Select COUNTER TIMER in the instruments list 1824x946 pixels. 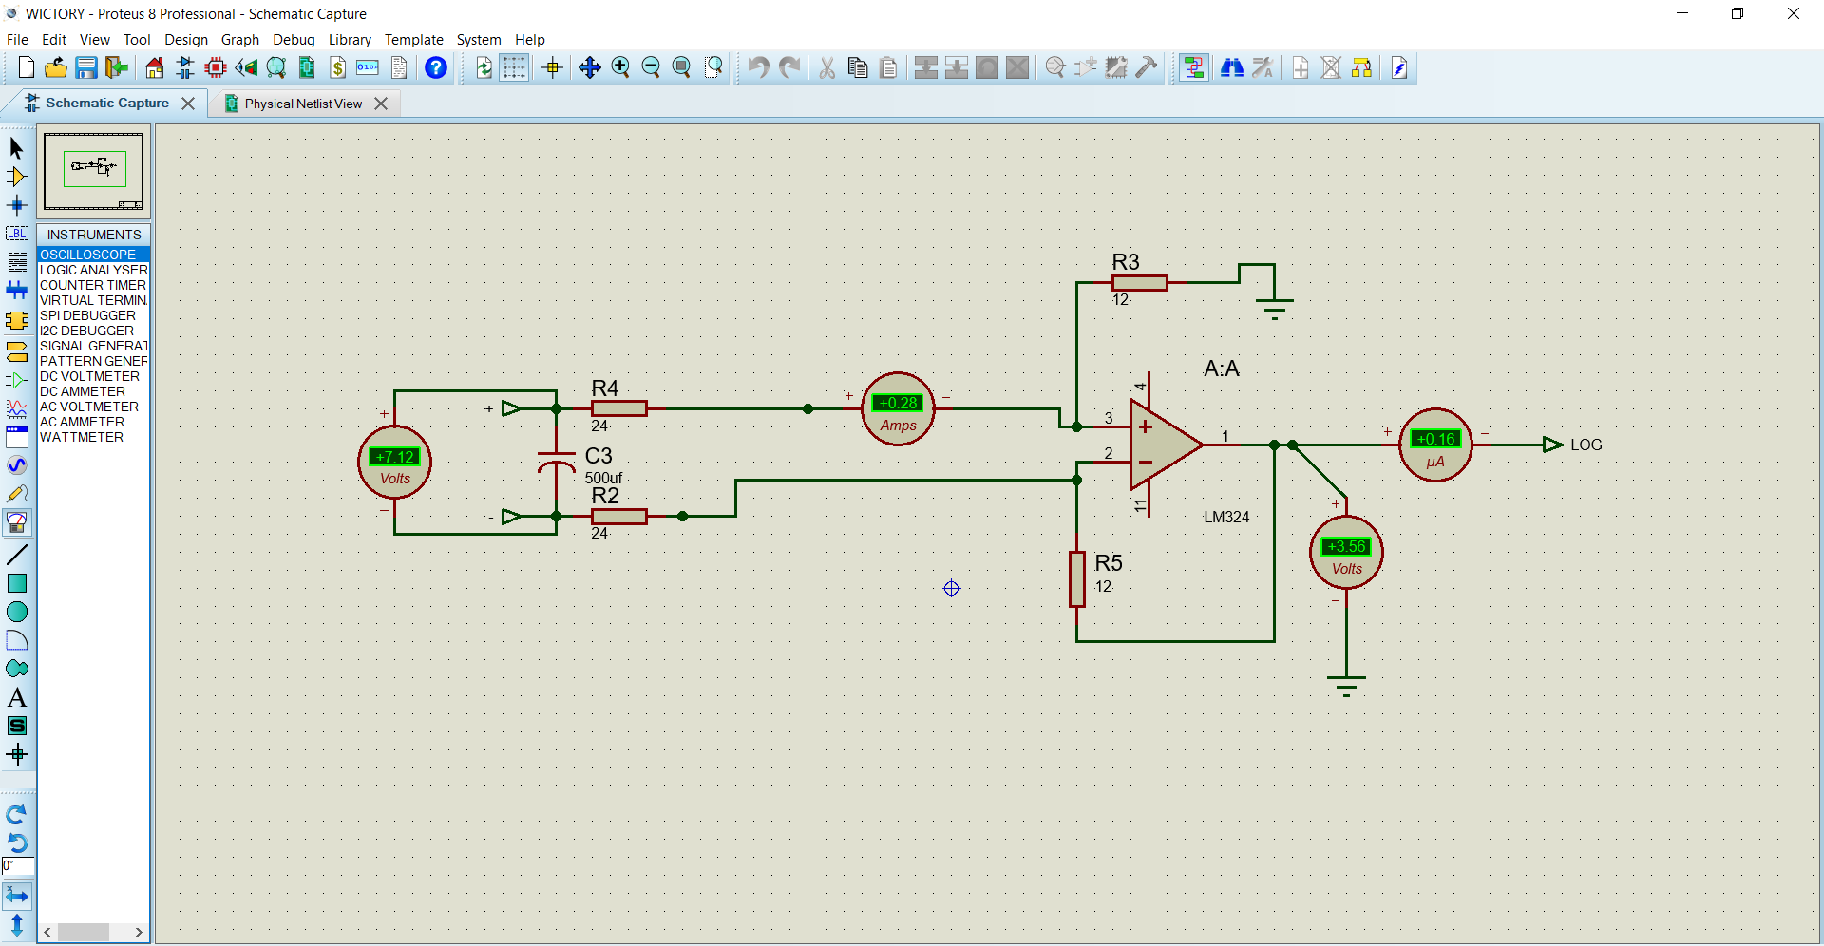click(93, 285)
